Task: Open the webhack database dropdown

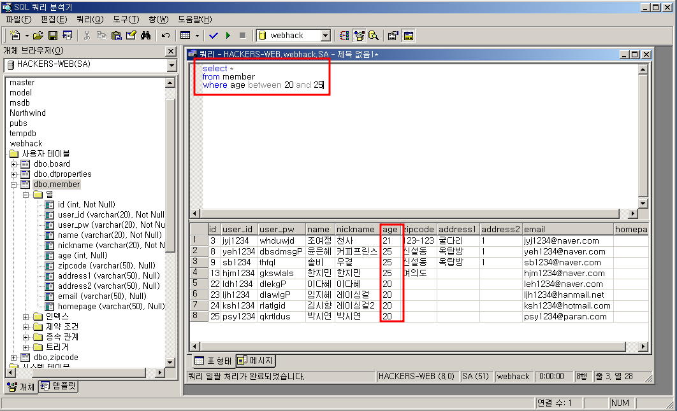Action: click(x=326, y=36)
